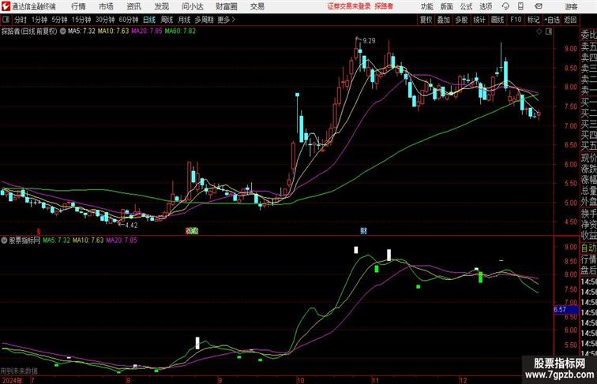This screenshot has height=384, width=597.
Task: Click the 9.29 high price label
Action: (x=369, y=41)
